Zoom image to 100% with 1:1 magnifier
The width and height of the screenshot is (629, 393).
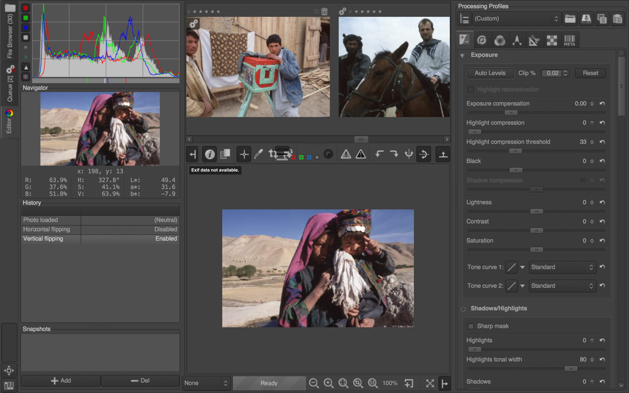pyautogui.click(x=373, y=383)
